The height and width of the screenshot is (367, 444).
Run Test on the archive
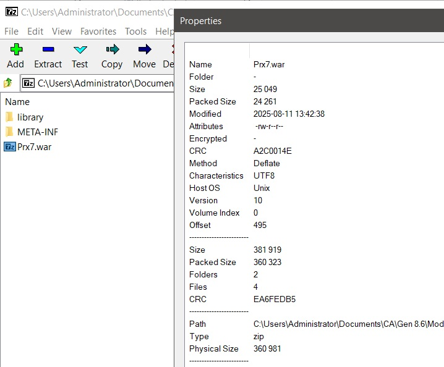tap(80, 50)
